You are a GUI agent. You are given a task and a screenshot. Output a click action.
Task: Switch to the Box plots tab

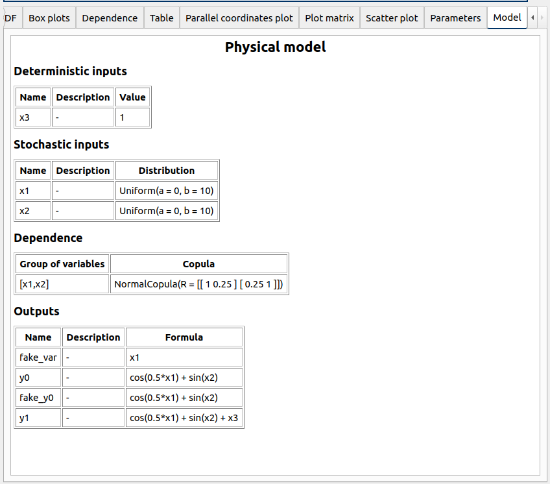(49, 18)
